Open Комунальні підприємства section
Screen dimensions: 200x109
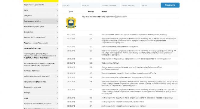pos(41,82)
